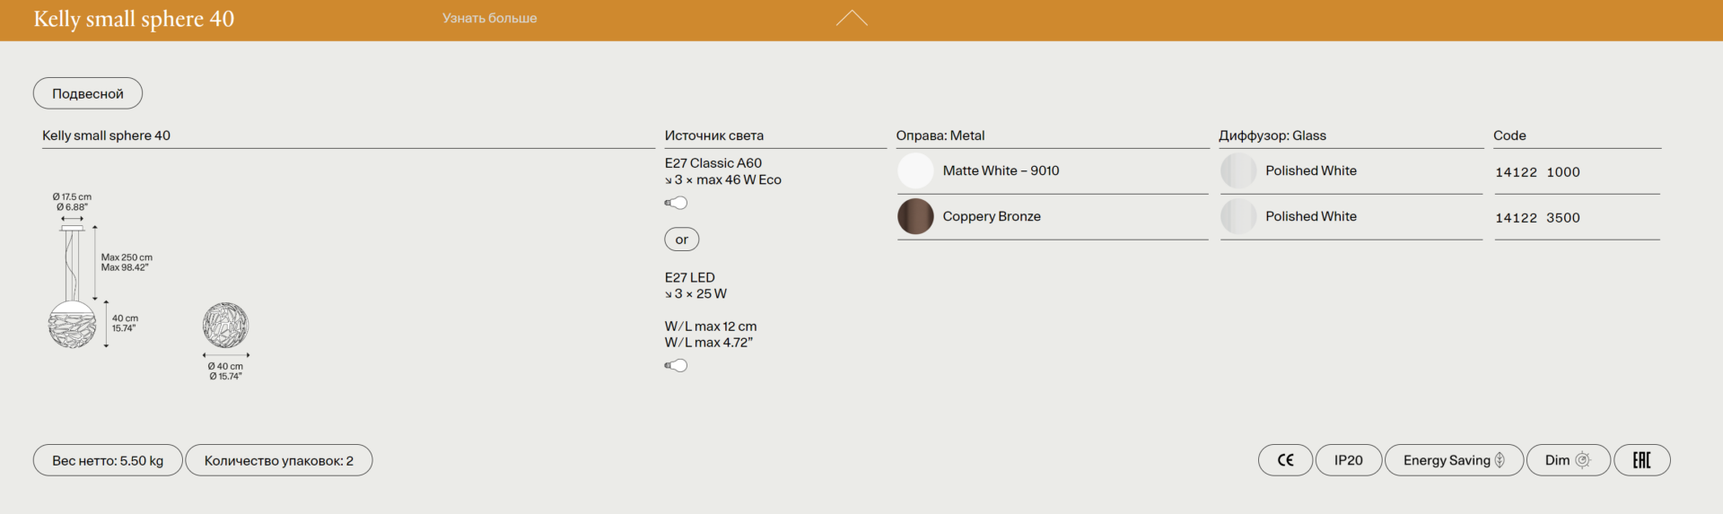The width and height of the screenshot is (1723, 514).
Task: Click the "Вес нетто: 5.50 kg" pill
Action: pos(108,460)
